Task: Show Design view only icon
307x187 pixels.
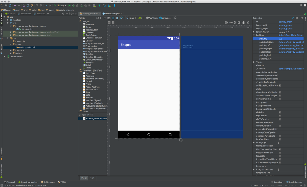Action: [x=109, y=18]
